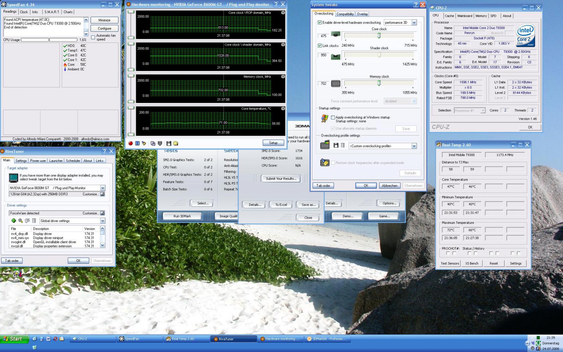Open the S.M.A.R.T. tab in SpeedFan
This screenshot has width=563, height=352.
[x=52, y=12]
